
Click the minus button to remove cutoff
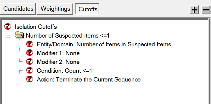[x=206, y=10]
